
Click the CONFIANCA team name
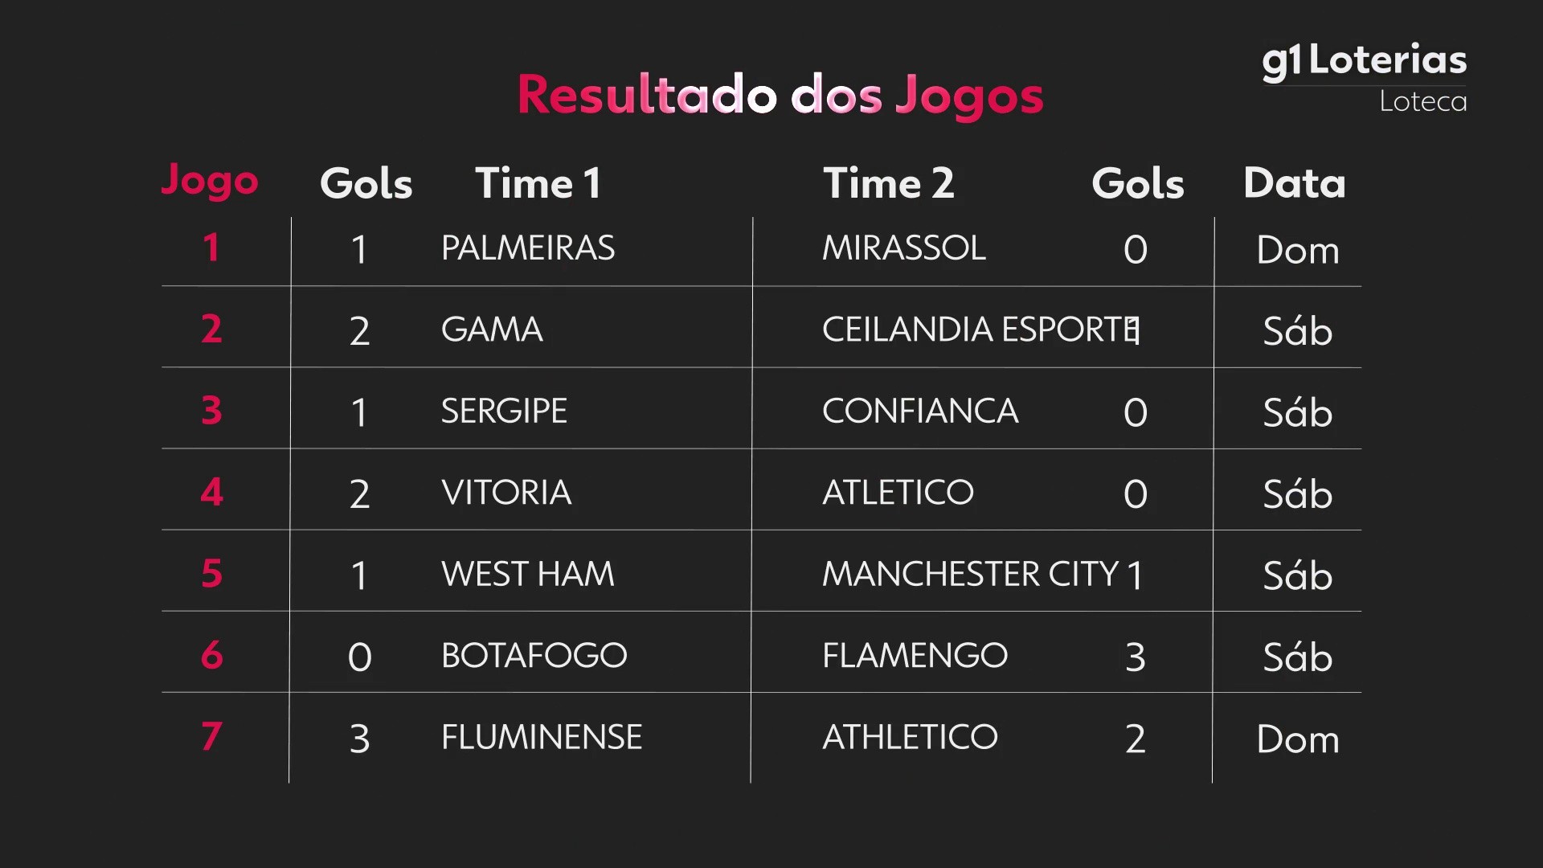click(x=920, y=411)
